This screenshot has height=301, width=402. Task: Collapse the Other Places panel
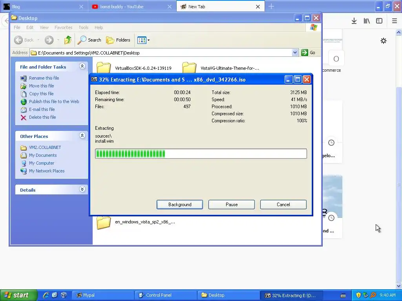pos(82,136)
